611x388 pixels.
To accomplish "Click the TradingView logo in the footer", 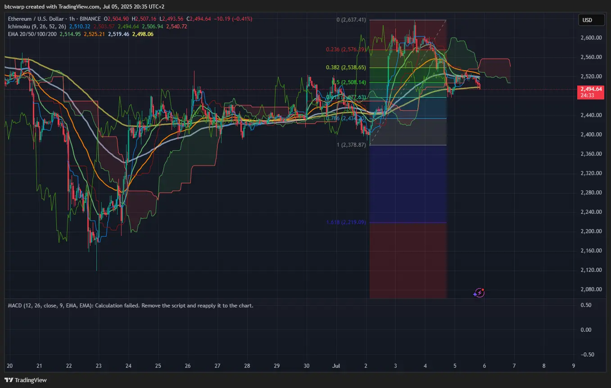I will pos(26,380).
